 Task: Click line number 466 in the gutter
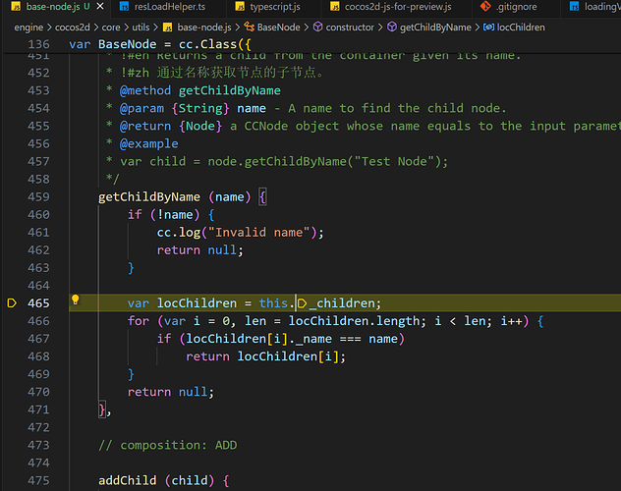click(x=38, y=321)
